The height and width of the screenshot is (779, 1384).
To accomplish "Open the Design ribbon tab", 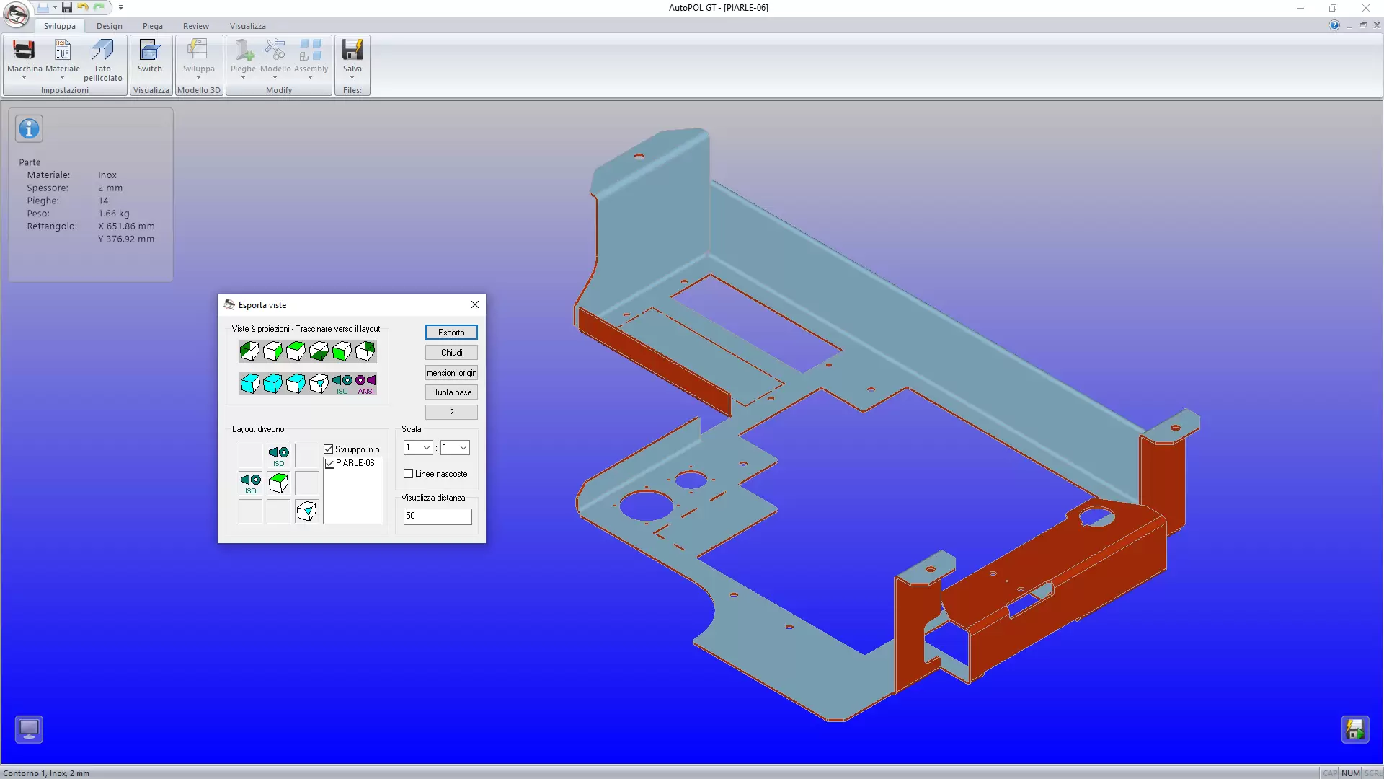I will pos(110,26).
